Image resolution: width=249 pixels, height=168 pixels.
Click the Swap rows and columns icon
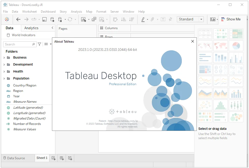[115, 19]
